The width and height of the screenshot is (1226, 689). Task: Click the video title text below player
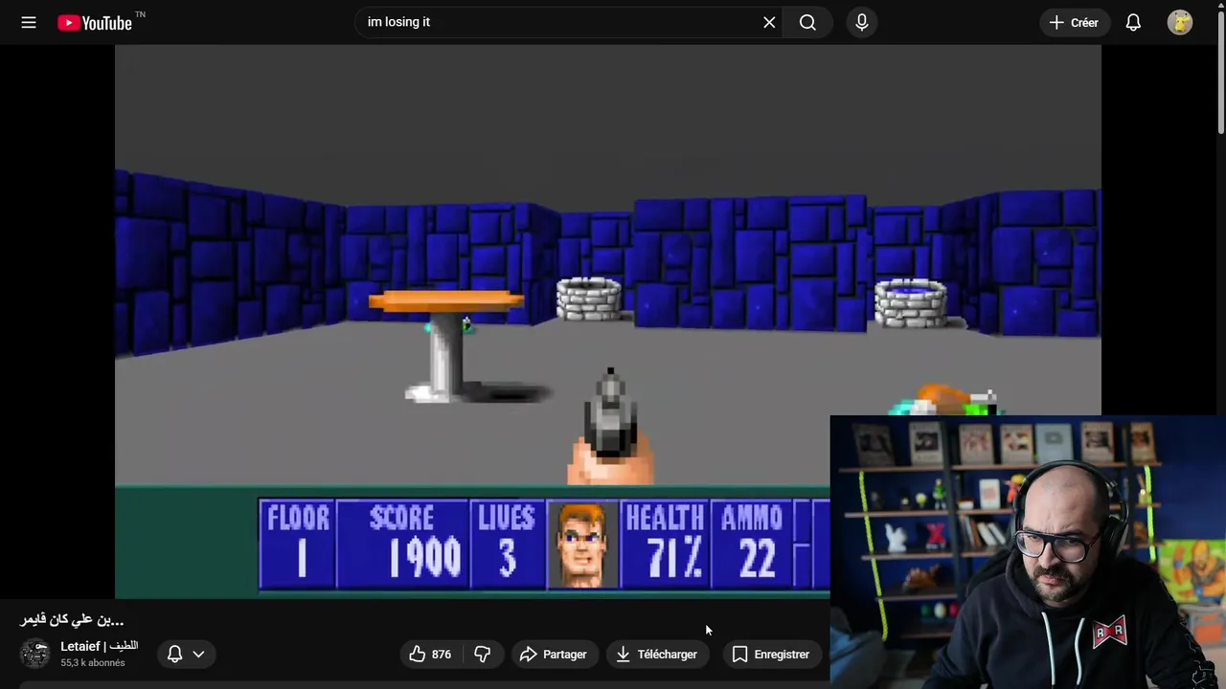(72, 620)
